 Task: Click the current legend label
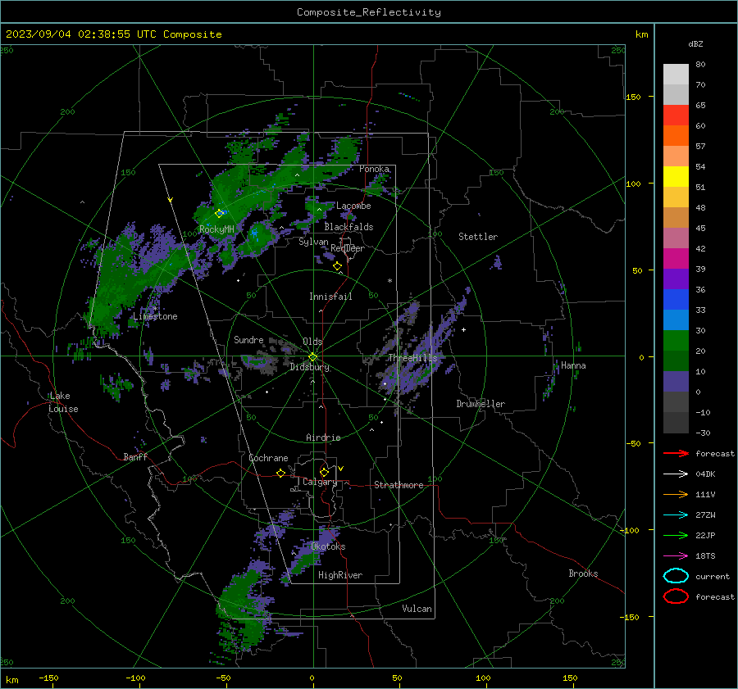tap(713, 576)
